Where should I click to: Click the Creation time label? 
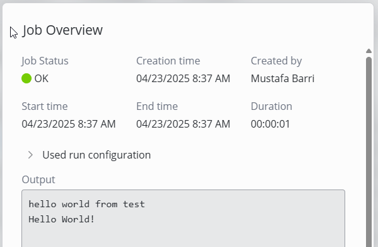click(x=168, y=61)
